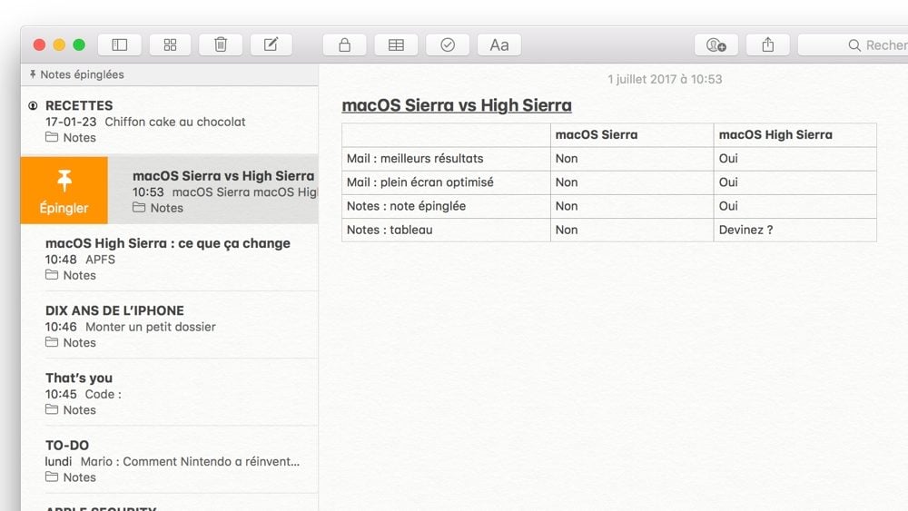
Task: Add a checklist to the note
Action: (448, 44)
